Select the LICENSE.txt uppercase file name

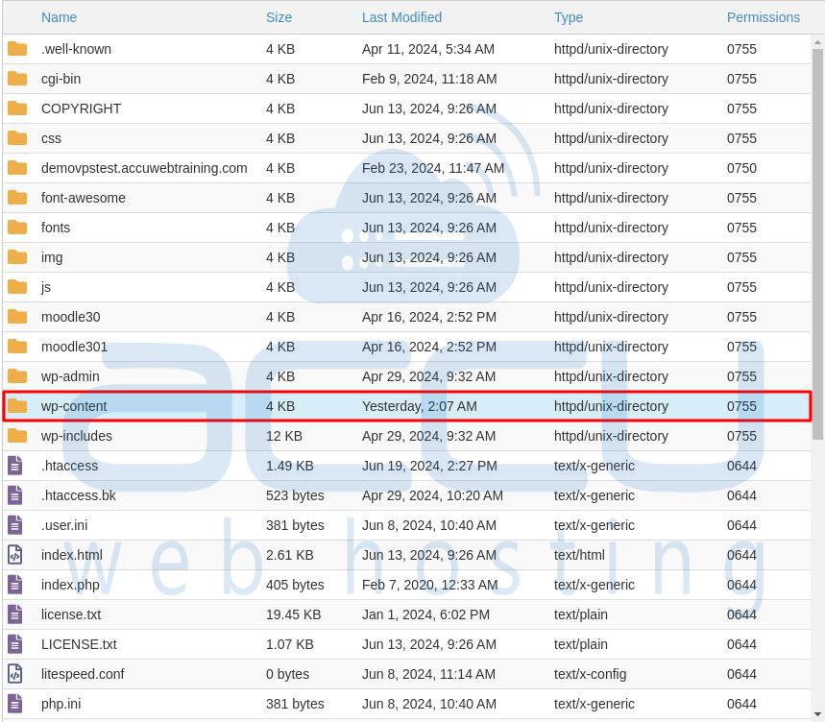coord(79,644)
